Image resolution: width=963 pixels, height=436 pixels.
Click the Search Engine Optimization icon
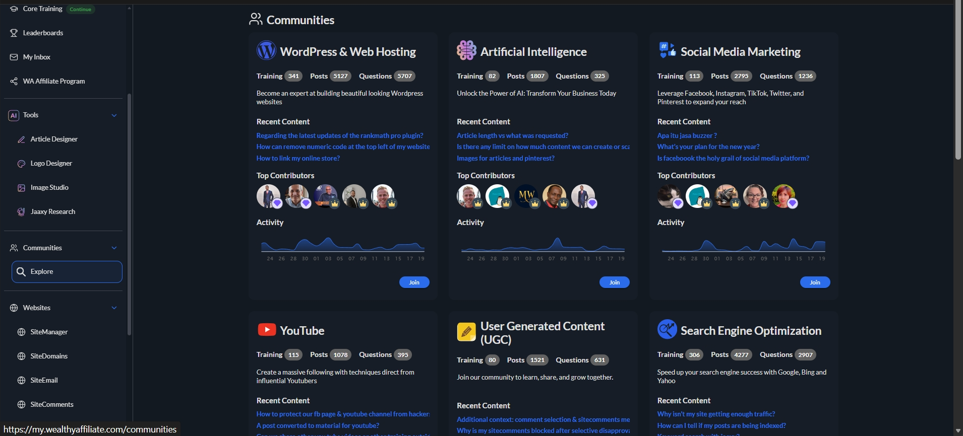[x=667, y=329]
